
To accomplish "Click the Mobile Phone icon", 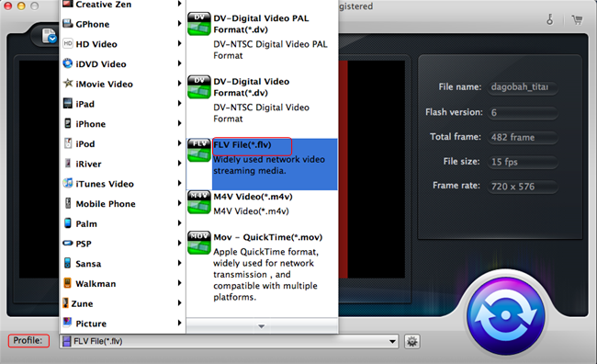I will pyautogui.click(x=68, y=203).
